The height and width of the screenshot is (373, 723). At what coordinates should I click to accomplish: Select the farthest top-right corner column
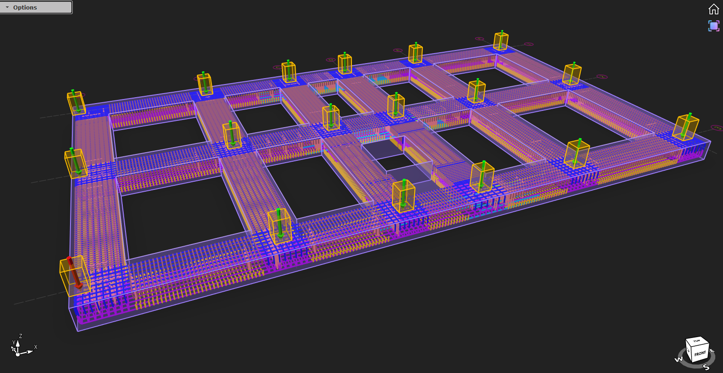click(x=501, y=41)
